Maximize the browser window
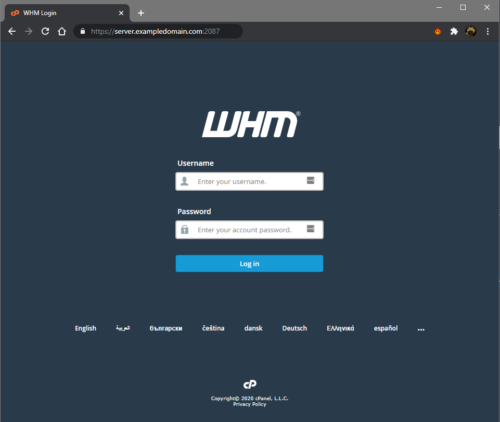The height and width of the screenshot is (422, 500). [x=463, y=7]
